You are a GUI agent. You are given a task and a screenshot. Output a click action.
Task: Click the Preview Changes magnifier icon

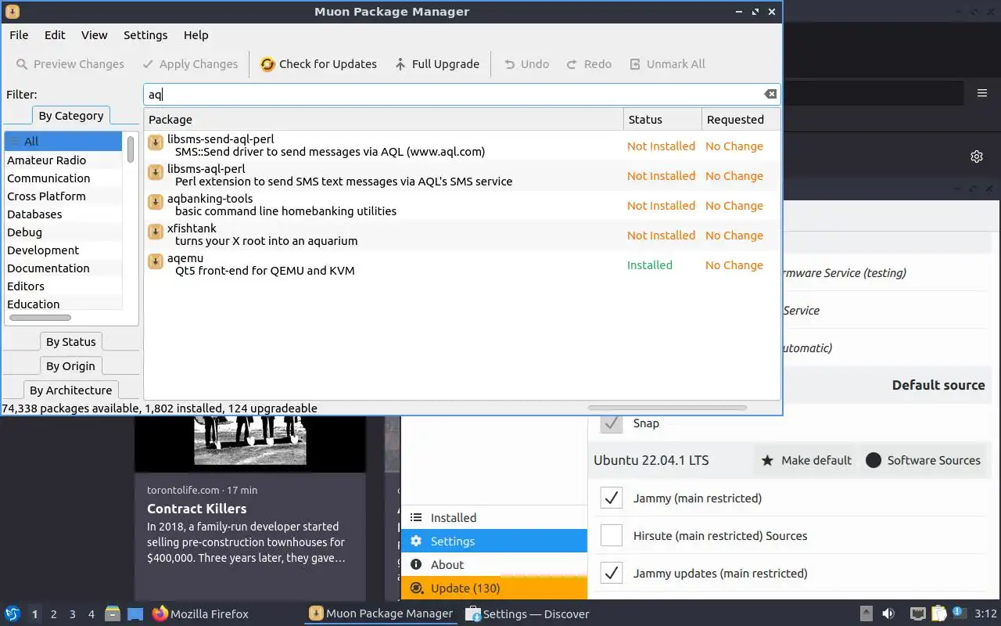pyautogui.click(x=22, y=64)
